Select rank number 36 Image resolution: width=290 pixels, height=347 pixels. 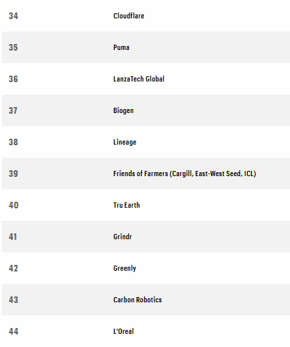click(x=13, y=79)
